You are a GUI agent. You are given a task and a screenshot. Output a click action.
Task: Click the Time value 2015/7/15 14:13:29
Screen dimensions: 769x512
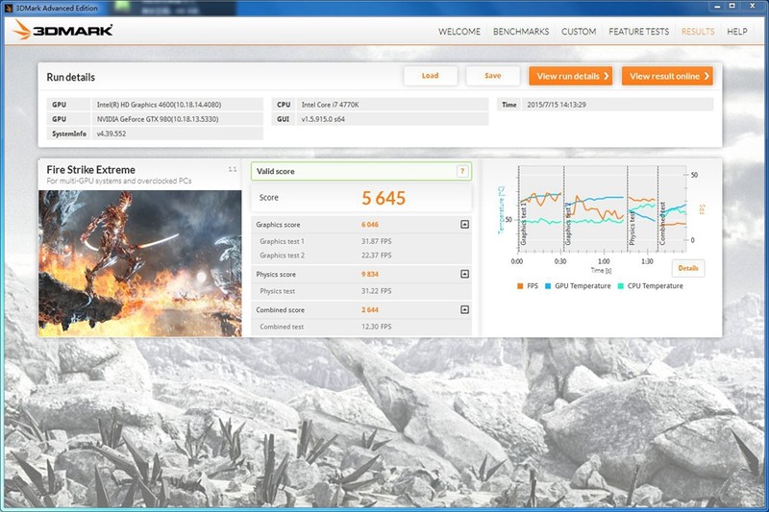point(557,105)
